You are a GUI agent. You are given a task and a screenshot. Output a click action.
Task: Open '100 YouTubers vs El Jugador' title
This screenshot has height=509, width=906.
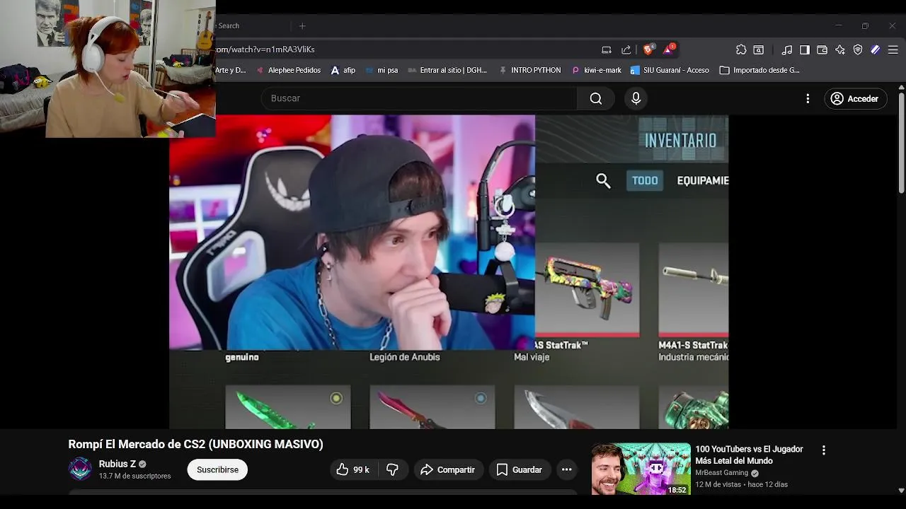(749, 455)
